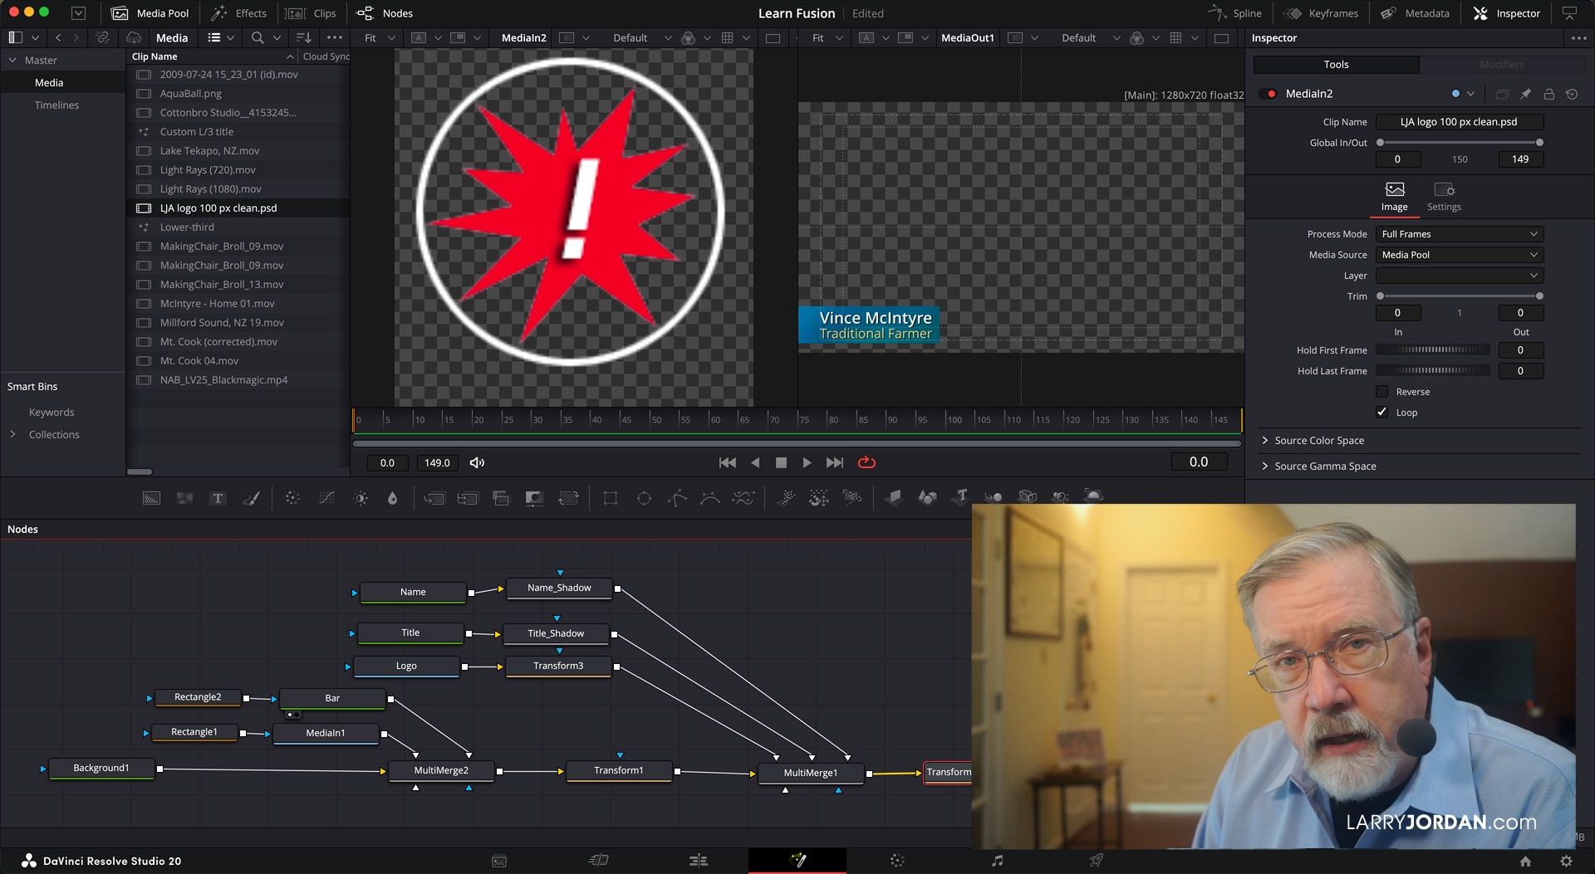1595x874 pixels.
Task: Select the Ellipse mask tool
Action: [644, 498]
